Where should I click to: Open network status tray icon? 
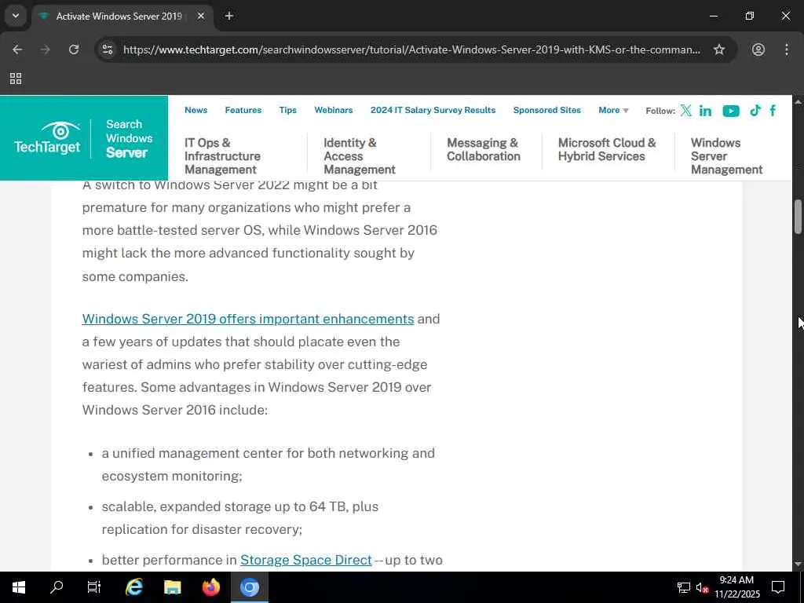[x=684, y=587]
